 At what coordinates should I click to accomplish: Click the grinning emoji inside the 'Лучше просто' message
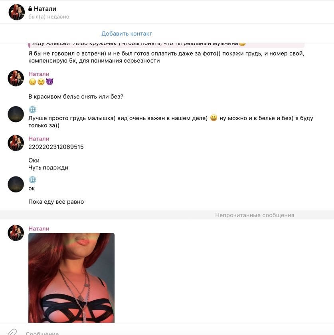tap(213, 118)
